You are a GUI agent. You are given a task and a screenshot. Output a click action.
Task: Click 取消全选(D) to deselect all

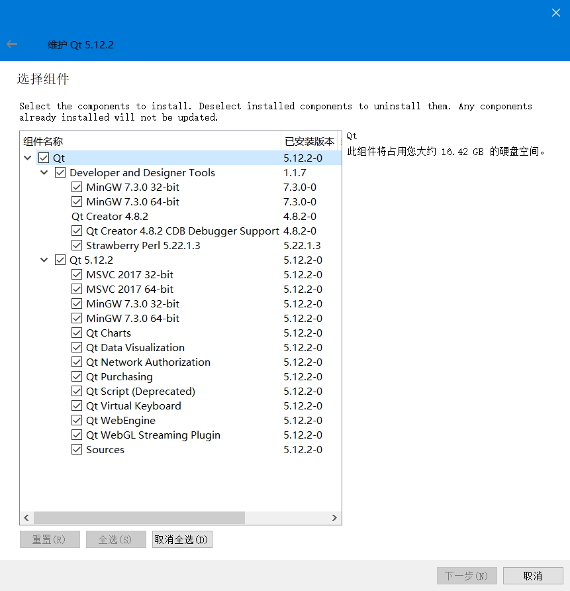point(182,539)
